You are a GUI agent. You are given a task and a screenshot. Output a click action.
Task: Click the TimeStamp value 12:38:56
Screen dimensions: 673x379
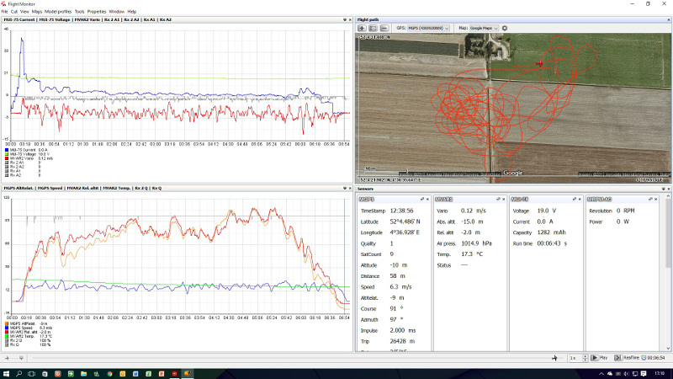402,211
